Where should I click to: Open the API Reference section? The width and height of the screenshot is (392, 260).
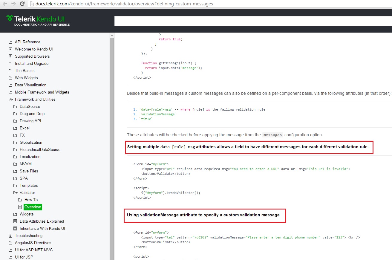pos(27,42)
